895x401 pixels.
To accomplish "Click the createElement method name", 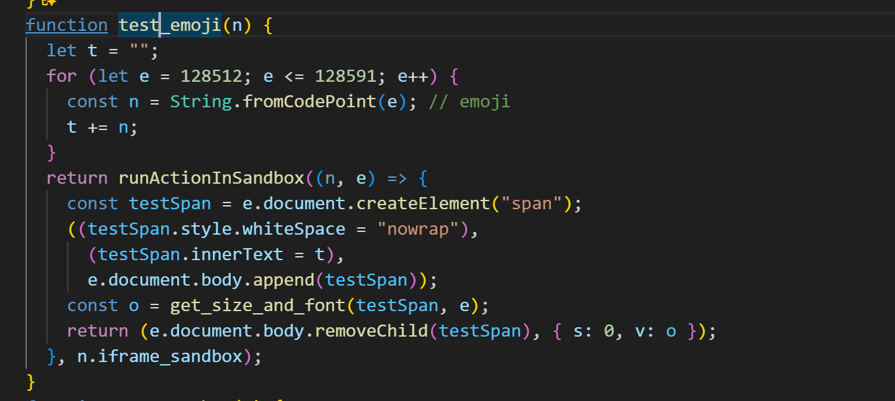I will pyautogui.click(x=422, y=204).
